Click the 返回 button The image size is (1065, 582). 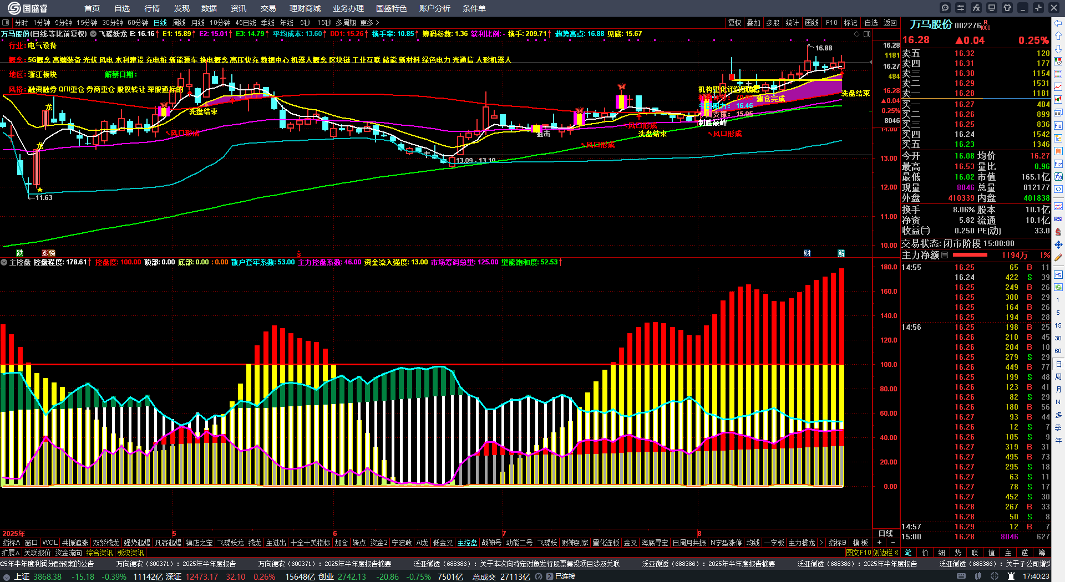(890, 23)
